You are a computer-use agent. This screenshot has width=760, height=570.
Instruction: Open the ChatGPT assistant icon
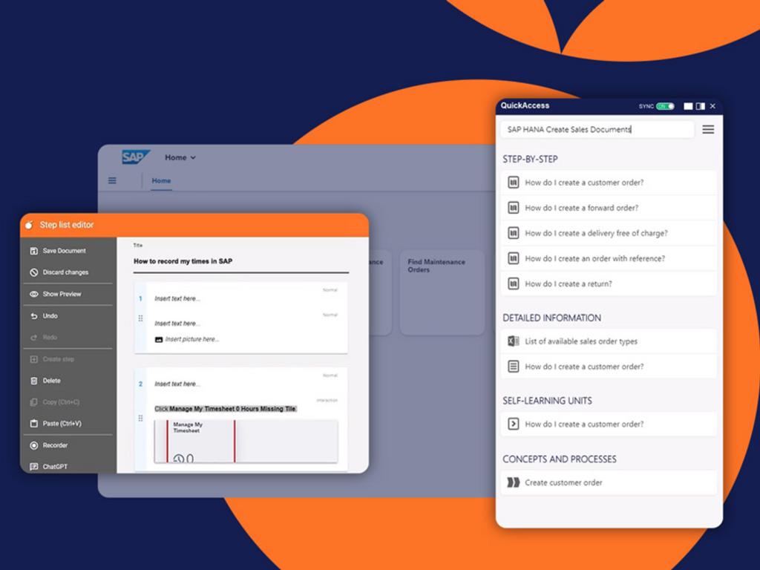pos(33,467)
